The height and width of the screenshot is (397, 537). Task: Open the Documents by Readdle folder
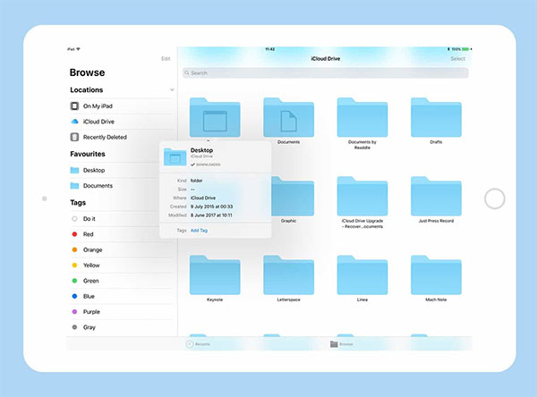pos(362,117)
